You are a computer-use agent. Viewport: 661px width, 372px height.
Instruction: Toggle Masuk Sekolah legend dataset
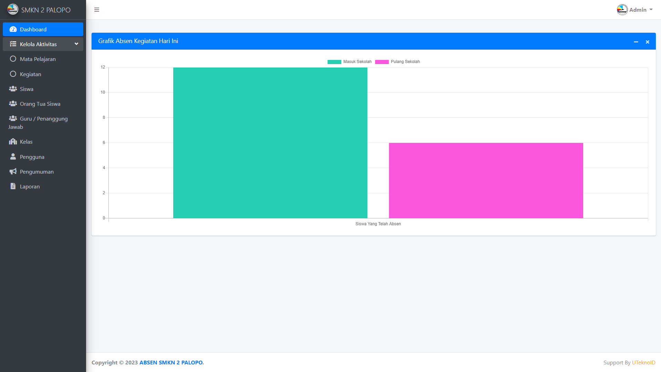349,62
